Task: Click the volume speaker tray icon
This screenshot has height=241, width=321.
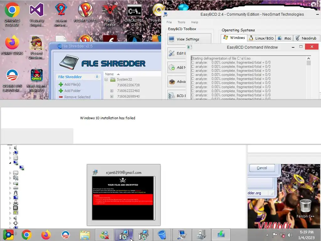Action: click(290, 235)
